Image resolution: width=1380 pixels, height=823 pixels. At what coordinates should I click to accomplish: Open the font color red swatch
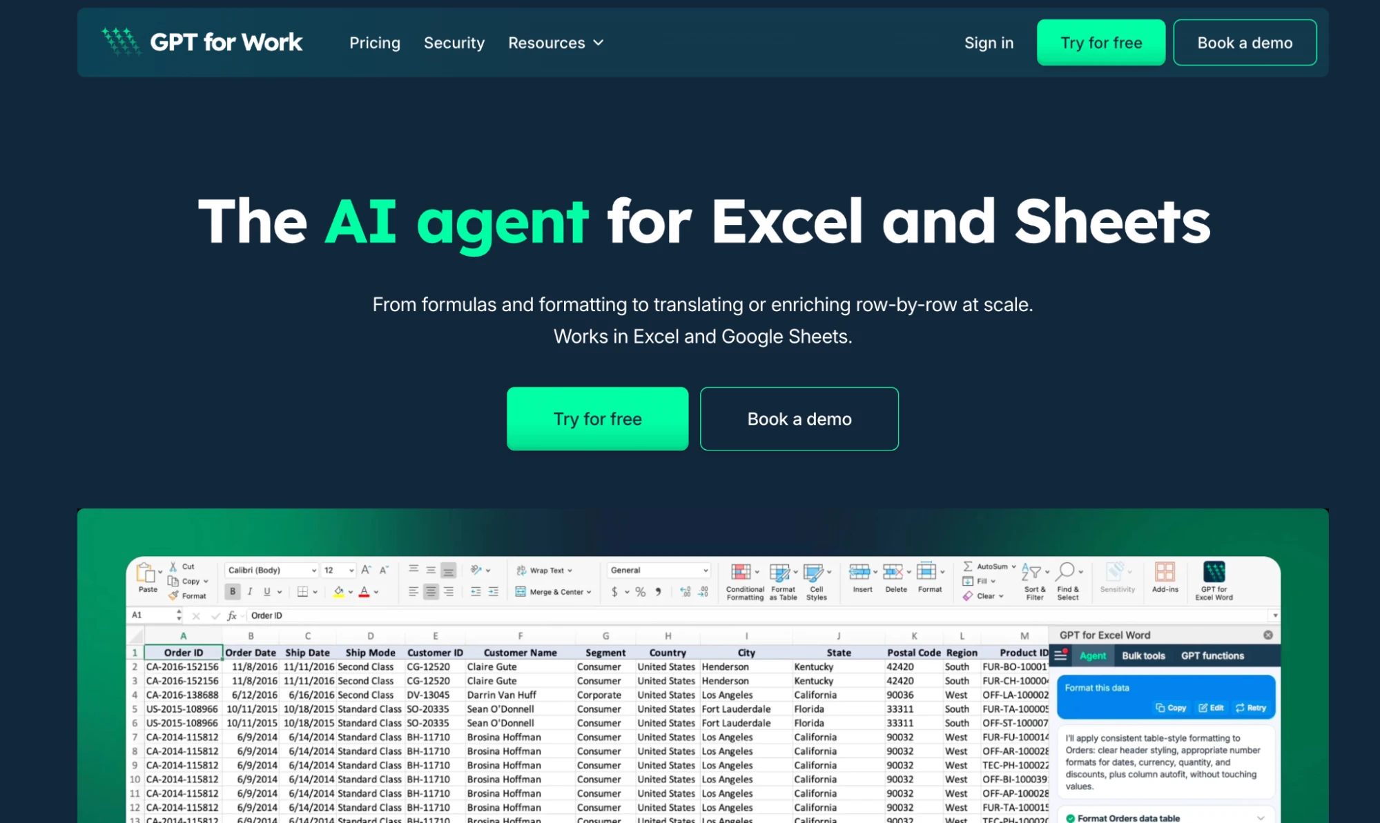click(x=362, y=592)
